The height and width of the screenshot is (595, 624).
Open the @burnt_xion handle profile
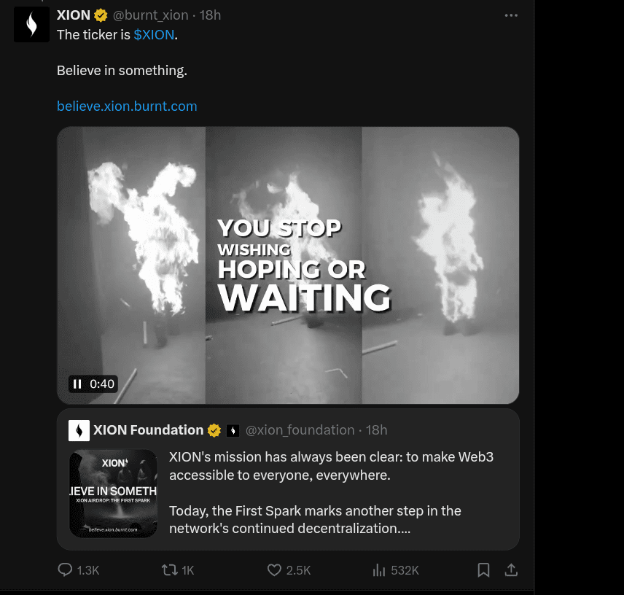pyautogui.click(x=151, y=15)
